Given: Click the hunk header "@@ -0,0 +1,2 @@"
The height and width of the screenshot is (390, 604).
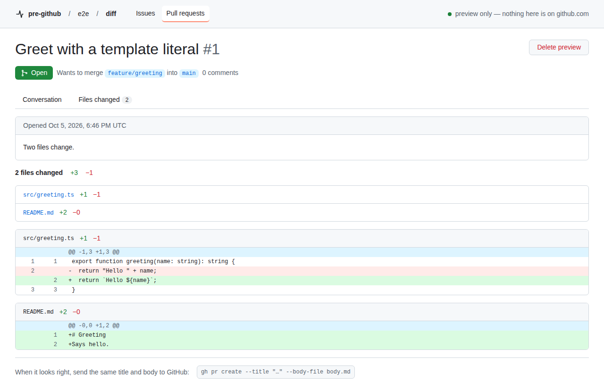Looking at the screenshot, I should coord(94,325).
